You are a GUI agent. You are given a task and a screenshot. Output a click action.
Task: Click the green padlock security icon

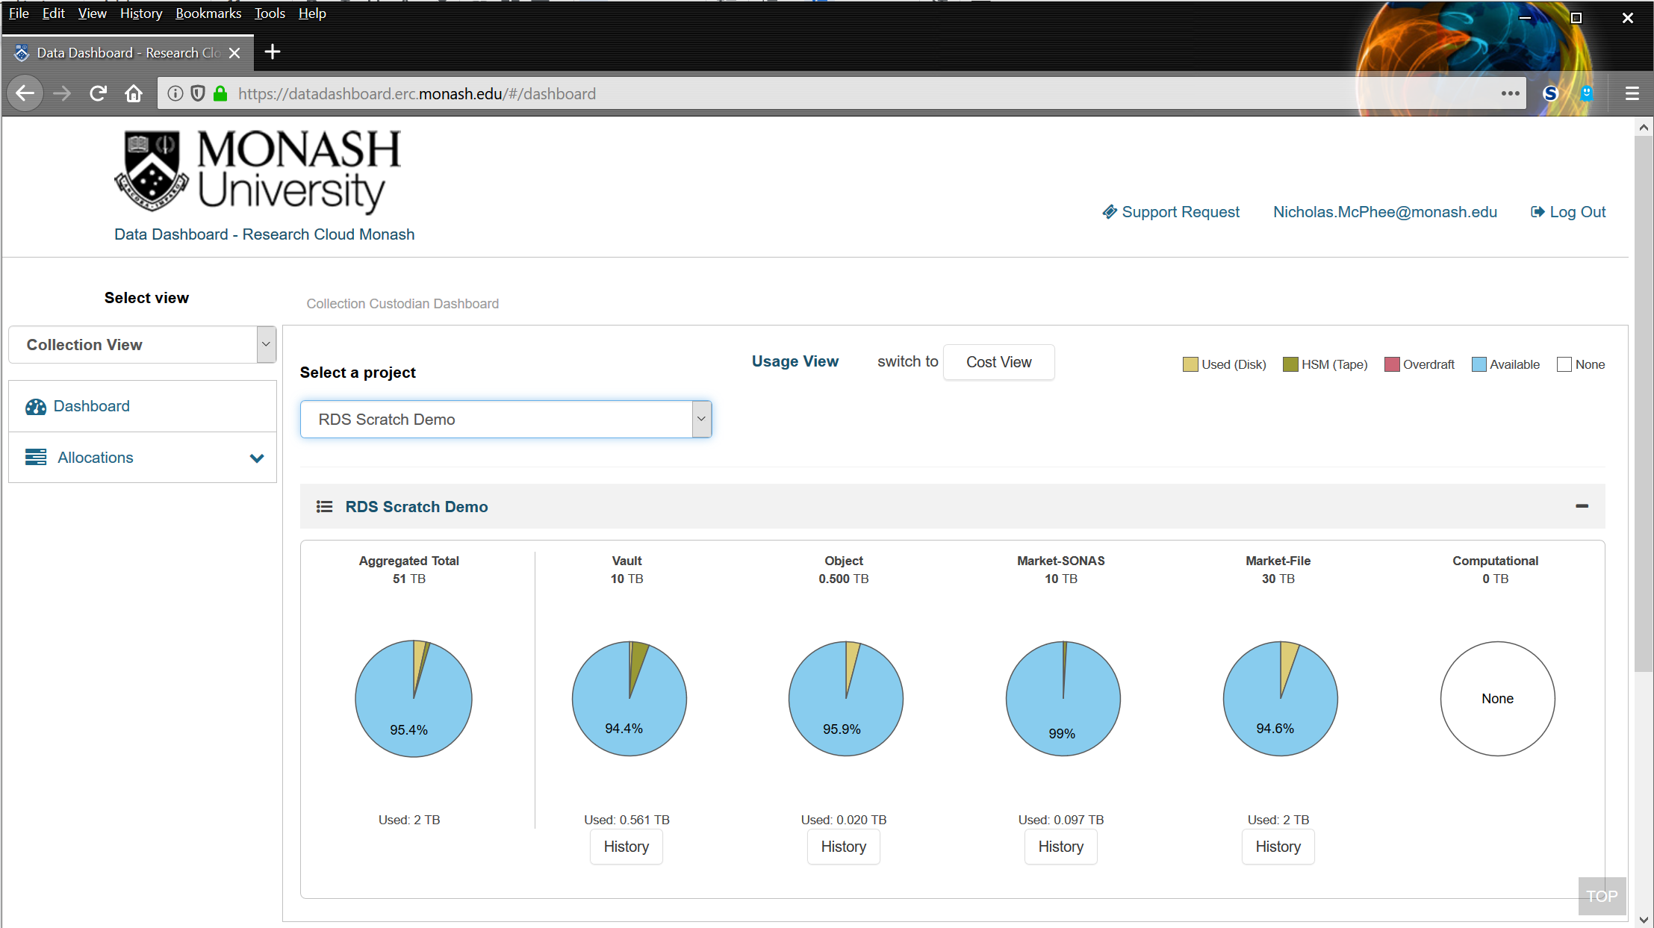[x=220, y=93]
